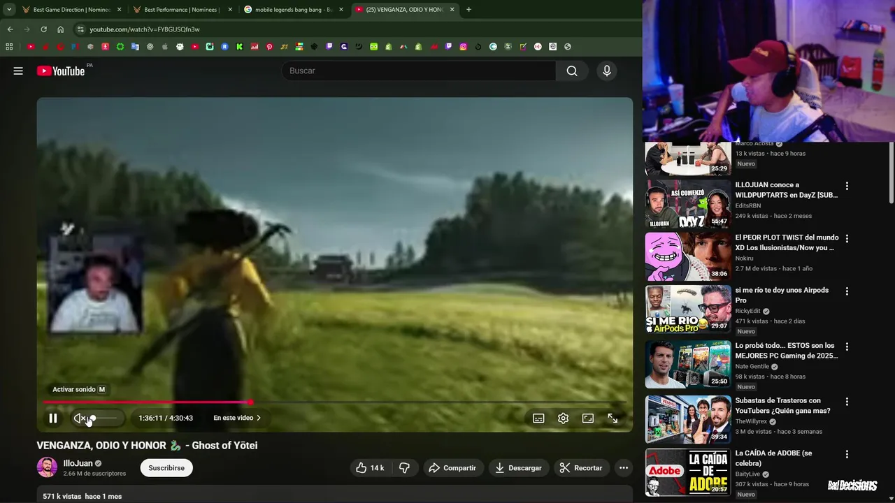Open options for MEJORES PC Gaming video
Screen dimensions: 895x503
pos(847,347)
